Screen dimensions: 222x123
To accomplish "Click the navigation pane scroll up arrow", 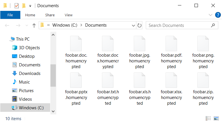I will 53,35.
